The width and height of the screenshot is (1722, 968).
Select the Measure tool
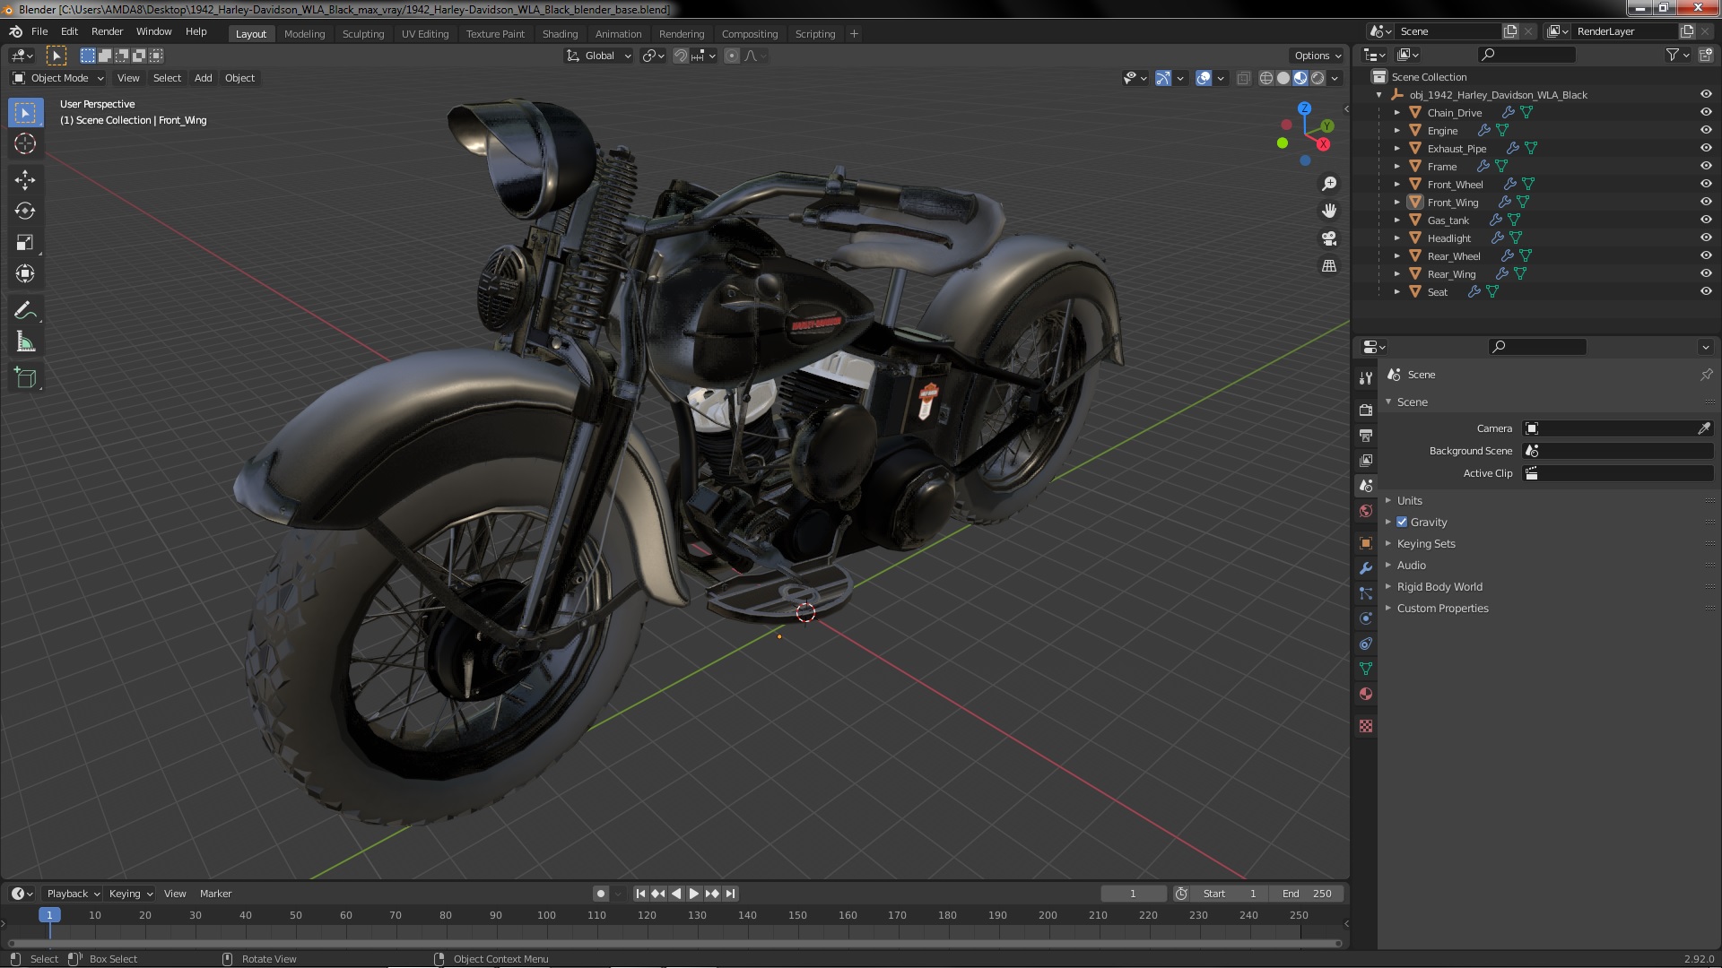click(x=25, y=342)
